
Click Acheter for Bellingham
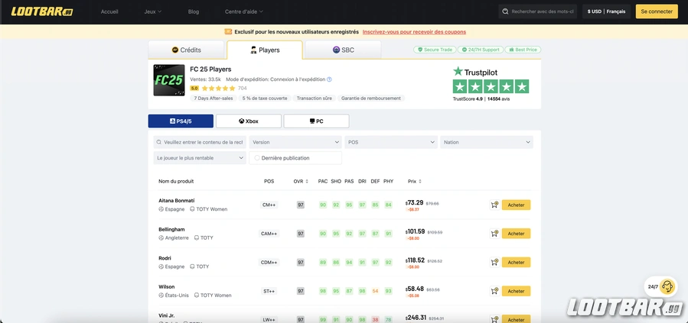(516, 234)
